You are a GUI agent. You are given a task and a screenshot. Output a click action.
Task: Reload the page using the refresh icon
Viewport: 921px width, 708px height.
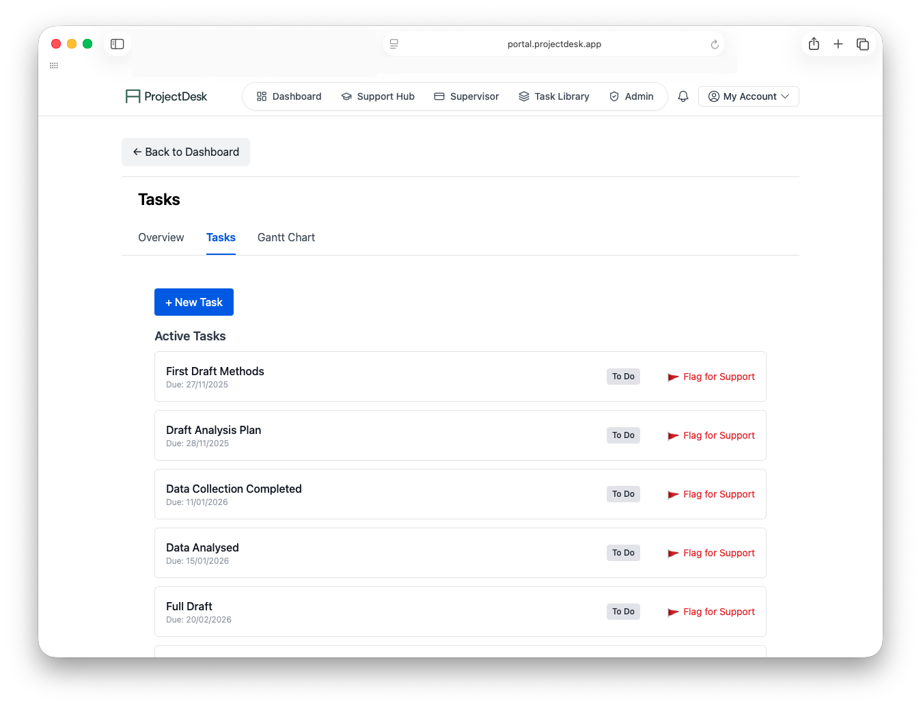click(715, 44)
